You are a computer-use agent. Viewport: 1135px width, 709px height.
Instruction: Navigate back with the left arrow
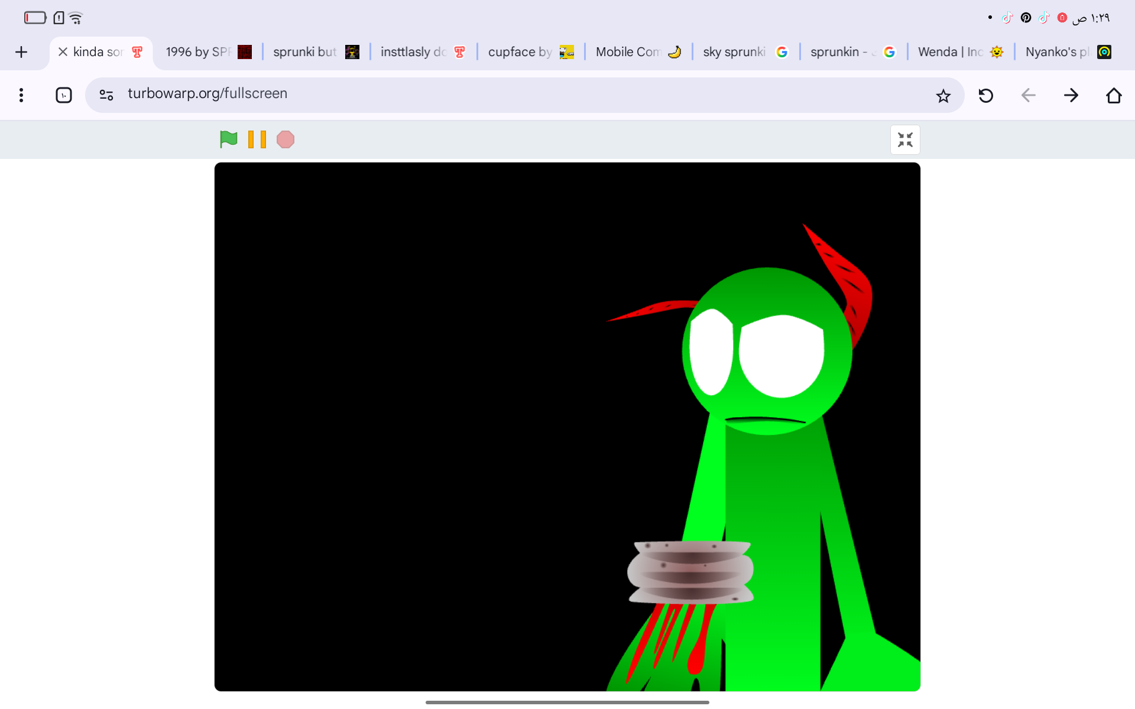coord(1028,96)
